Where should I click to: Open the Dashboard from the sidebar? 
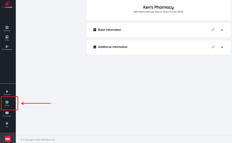[x=7, y=29]
